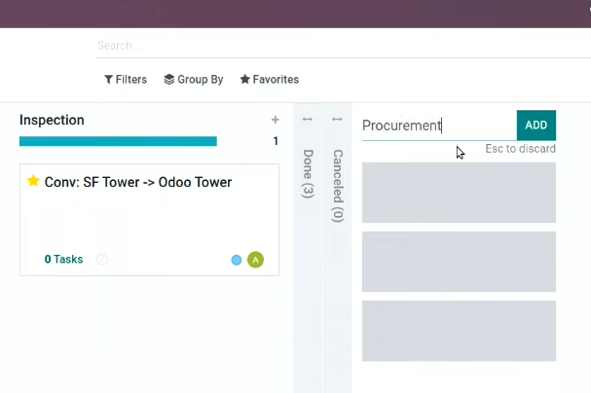591x393 pixels.
Task: Click the first gray placeholder card
Action: [x=459, y=193]
